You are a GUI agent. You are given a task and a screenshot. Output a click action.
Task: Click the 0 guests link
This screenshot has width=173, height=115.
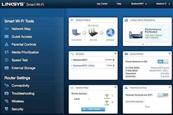pos(165,76)
